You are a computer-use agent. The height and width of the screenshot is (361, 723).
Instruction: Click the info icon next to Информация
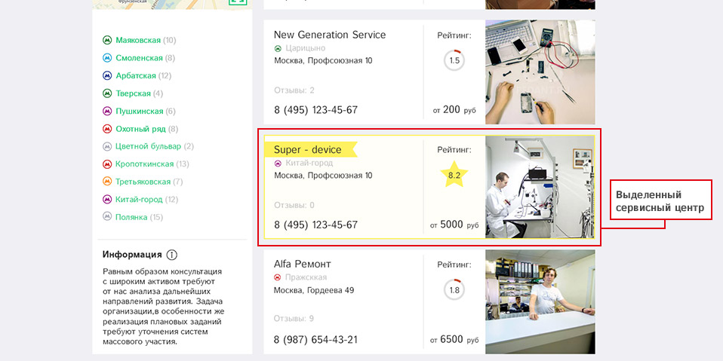[x=172, y=255]
